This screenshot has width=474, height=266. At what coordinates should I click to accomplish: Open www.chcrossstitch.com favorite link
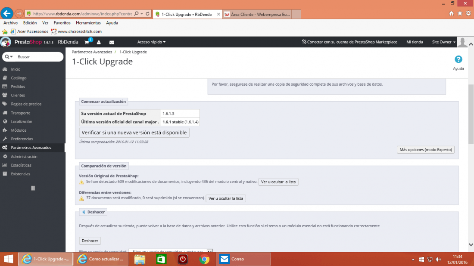(76, 31)
